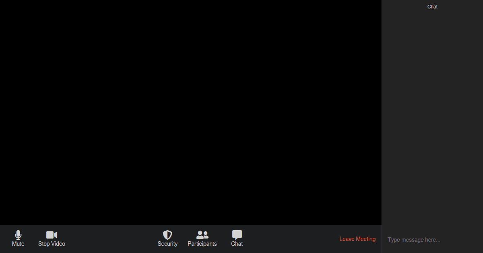
Task: Leave Meeting
Action: (x=357, y=239)
